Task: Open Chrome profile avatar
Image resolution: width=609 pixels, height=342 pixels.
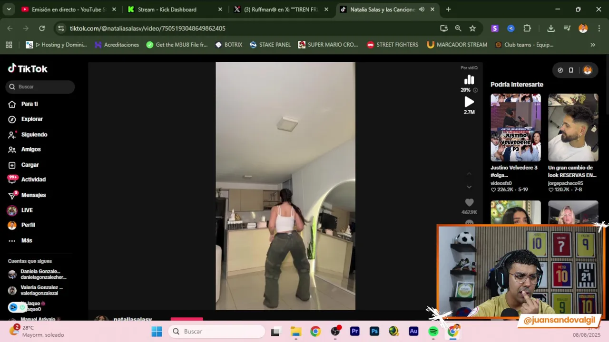Action: point(583,28)
